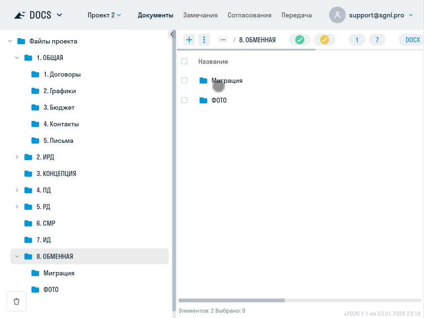The height and width of the screenshot is (318, 424).
Task: Toggle the select-all checkbox beside Название
Action: (184, 61)
